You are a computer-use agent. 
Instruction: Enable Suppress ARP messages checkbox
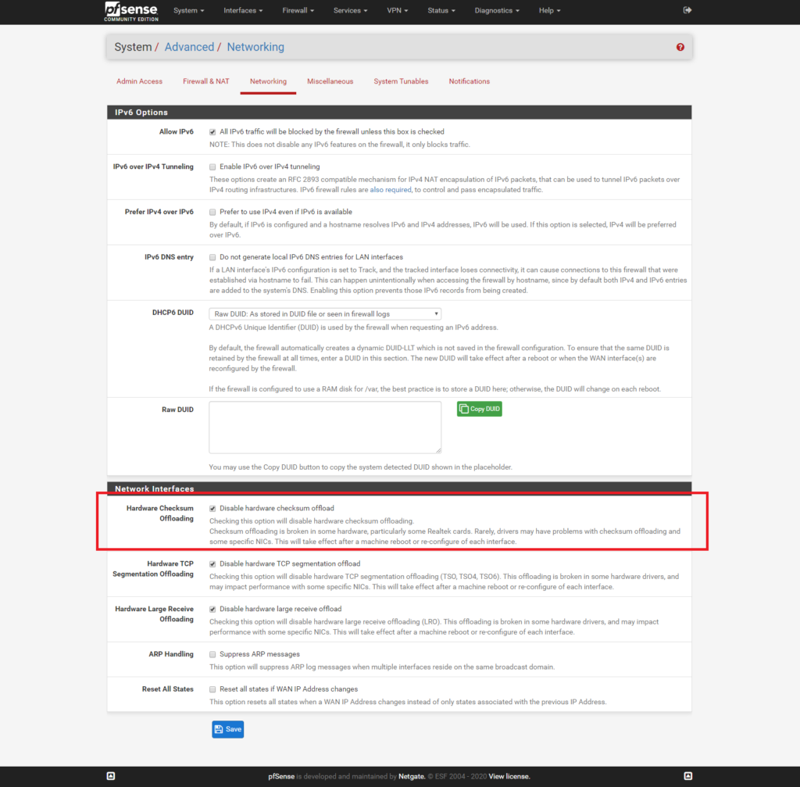coord(212,654)
